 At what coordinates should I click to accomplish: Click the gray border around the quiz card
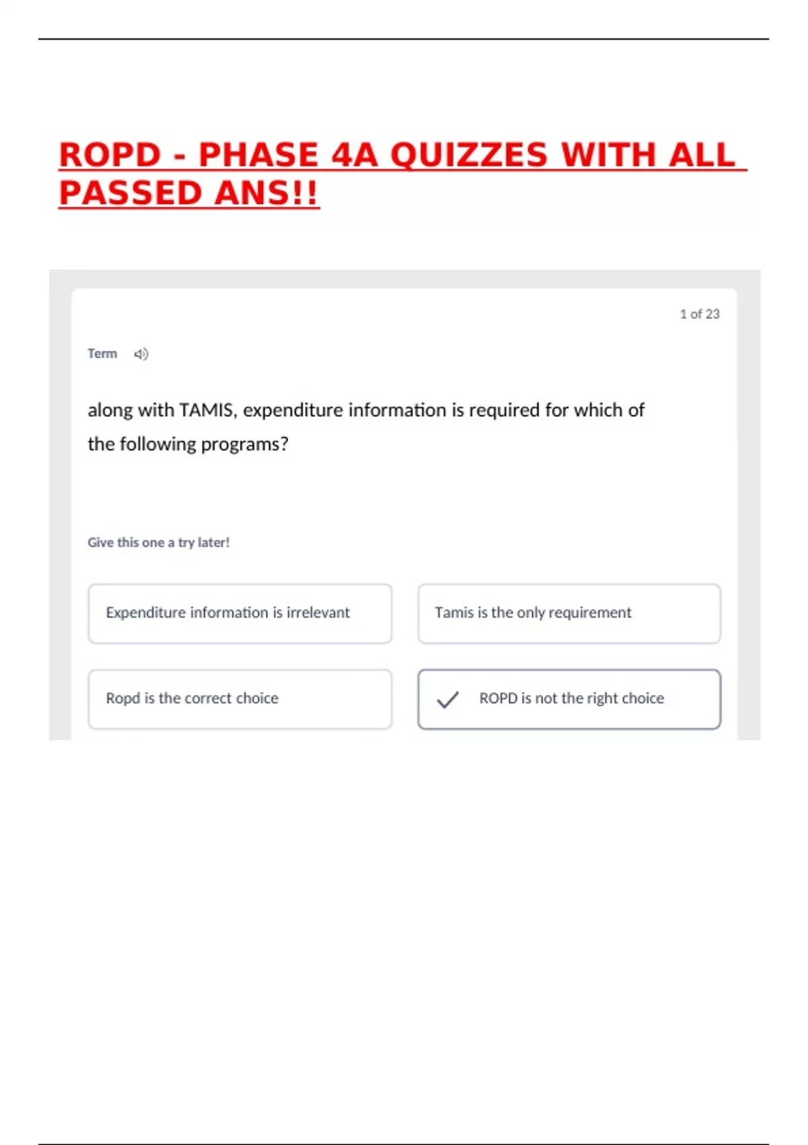pos(60,505)
